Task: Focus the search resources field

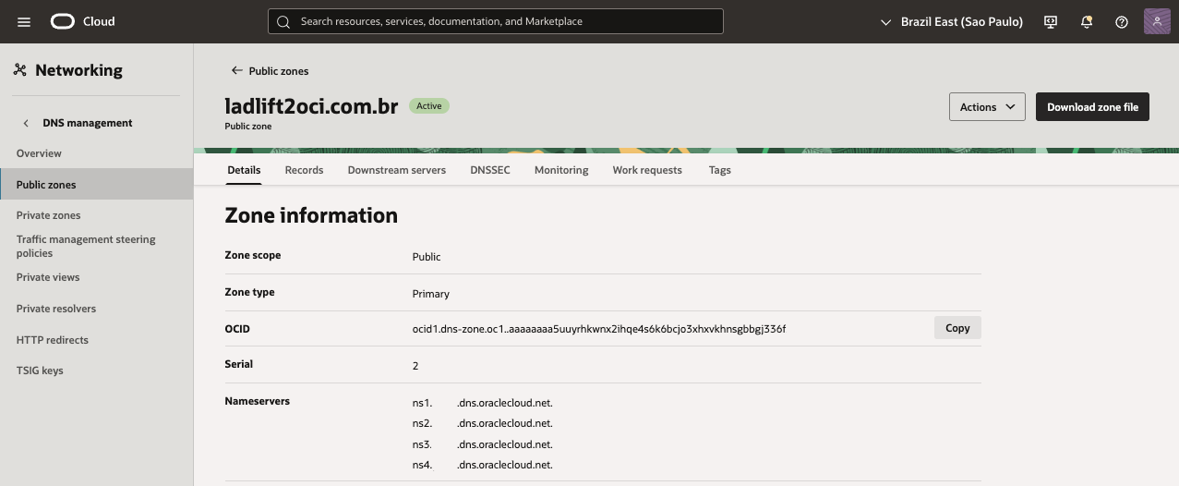Action: coord(496,21)
